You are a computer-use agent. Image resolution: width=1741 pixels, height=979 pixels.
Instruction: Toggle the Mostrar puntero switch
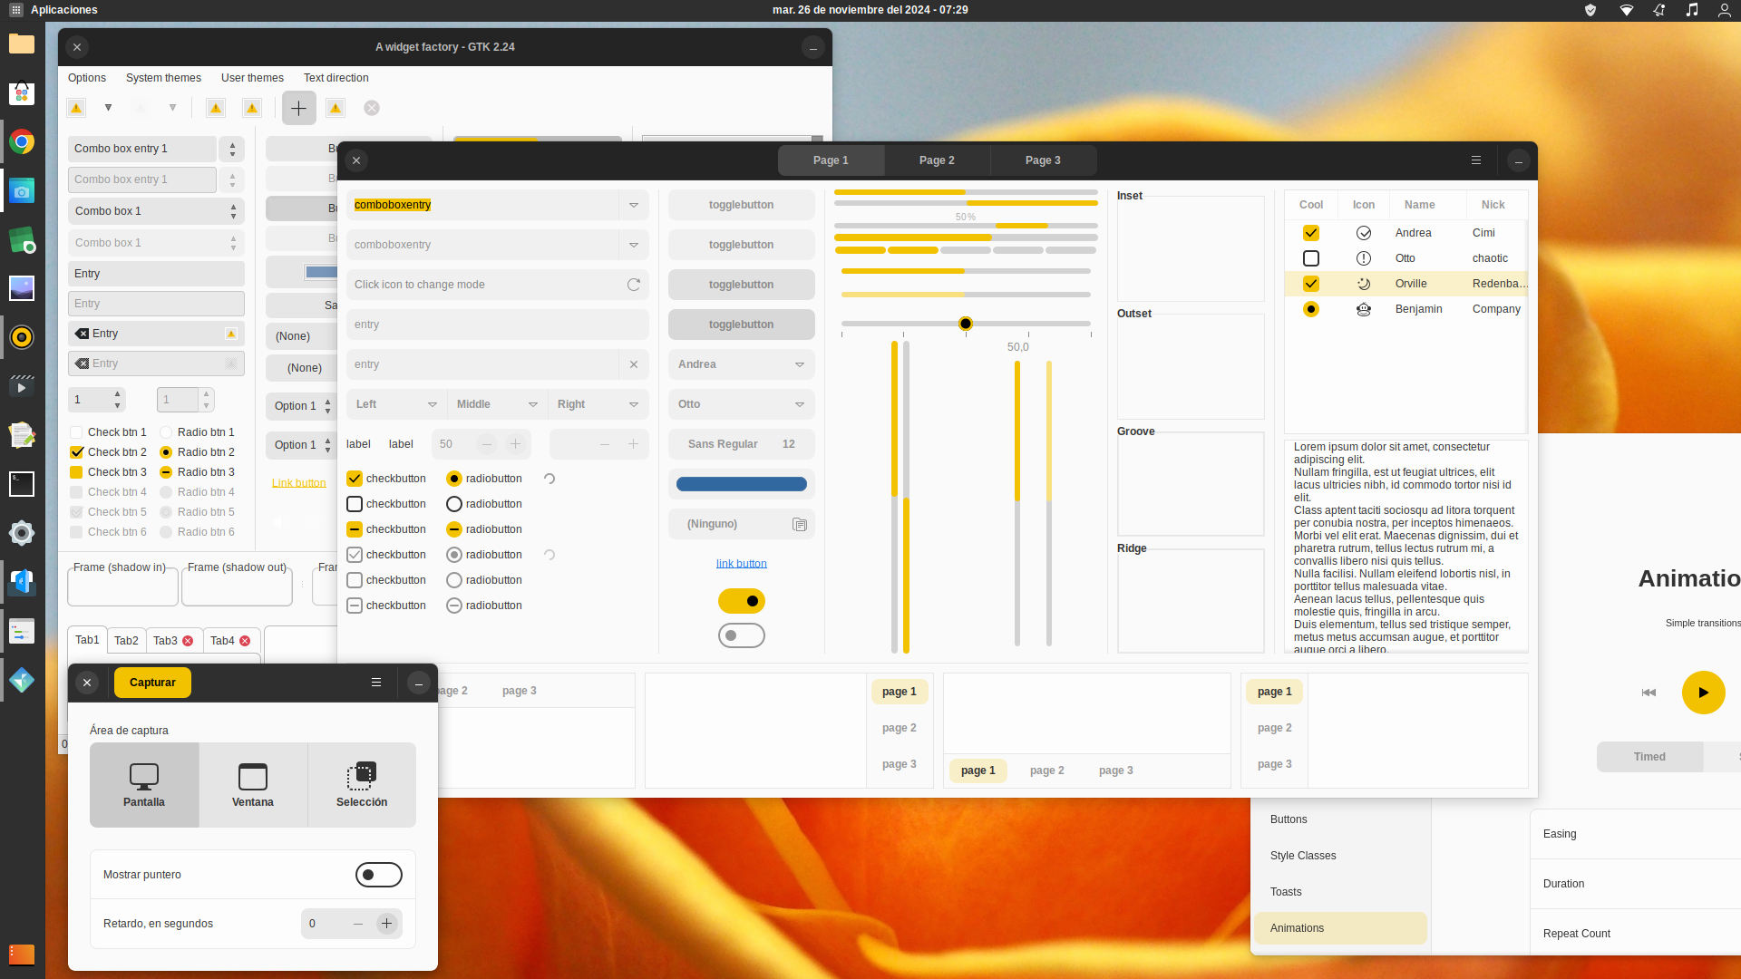click(x=379, y=875)
